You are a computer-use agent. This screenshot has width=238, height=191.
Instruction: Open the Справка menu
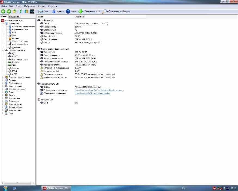[52, 6]
